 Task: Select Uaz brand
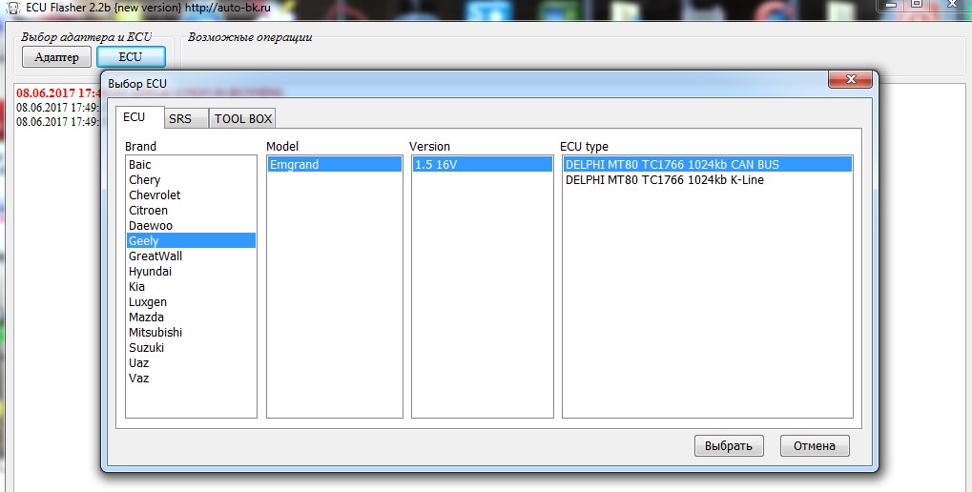pyautogui.click(x=191, y=362)
